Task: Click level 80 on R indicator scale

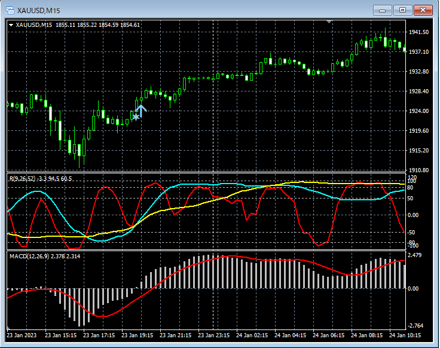Action: pyautogui.click(x=410, y=188)
